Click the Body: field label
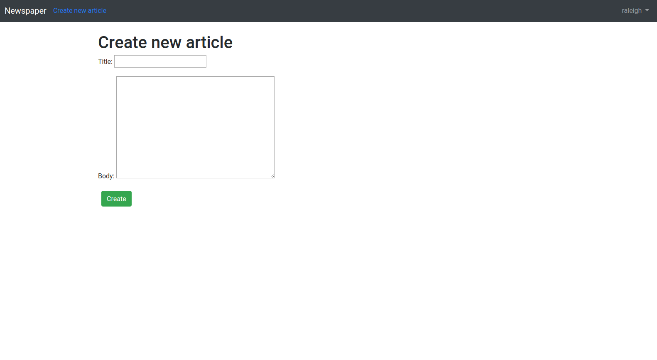The height and width of the screenshot is (360, 657). click(x=106, y=176)
